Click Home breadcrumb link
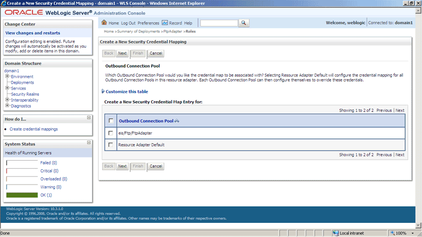The width and height of the screenshot is (422, 237). click(109, 31)
